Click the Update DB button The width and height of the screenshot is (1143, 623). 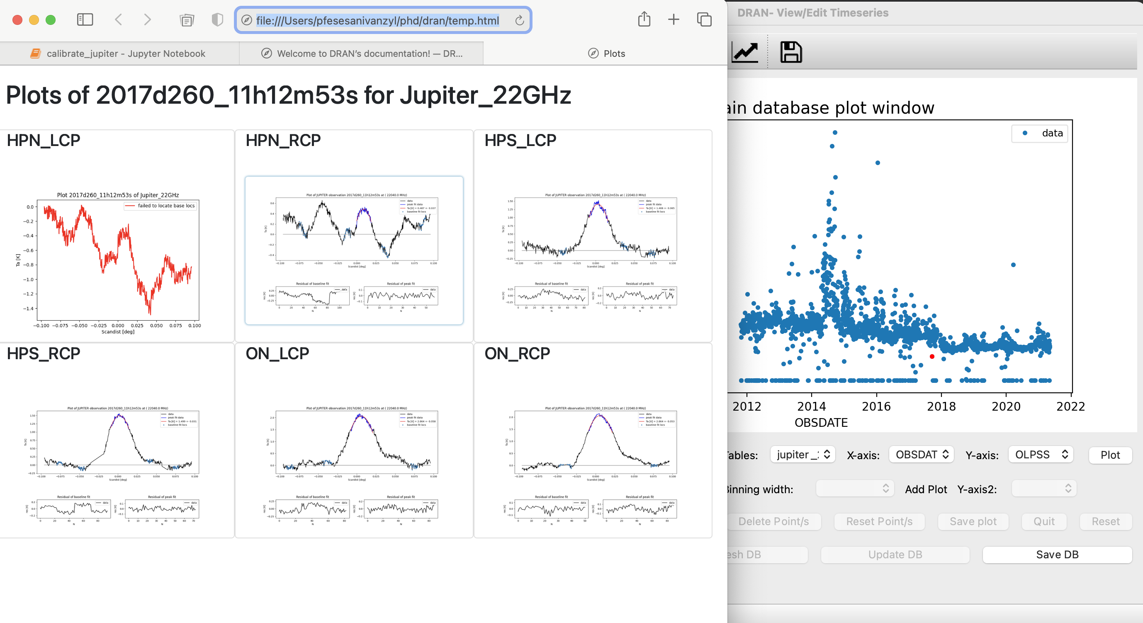(895, 555)
